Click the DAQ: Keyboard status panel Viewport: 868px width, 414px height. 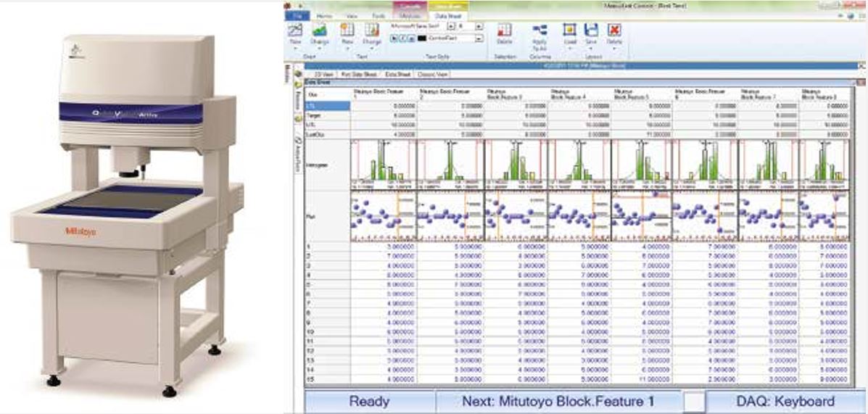[785, 401]
